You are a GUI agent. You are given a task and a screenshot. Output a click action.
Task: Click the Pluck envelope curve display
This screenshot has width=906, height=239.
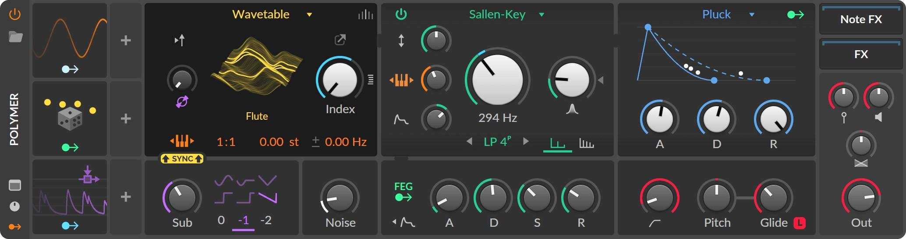click(x=716, y=53)
